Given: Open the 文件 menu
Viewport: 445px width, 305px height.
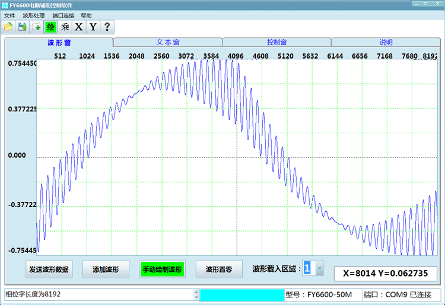Looking at the screenshot, I should click(x=9, y=15).
